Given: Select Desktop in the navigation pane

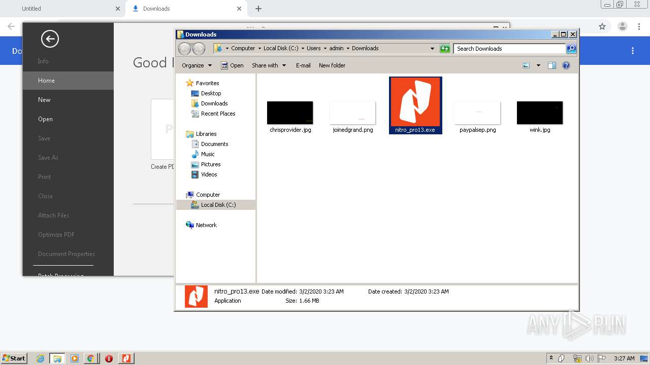Looking at the screenshot, I should [x=206, y=93].
